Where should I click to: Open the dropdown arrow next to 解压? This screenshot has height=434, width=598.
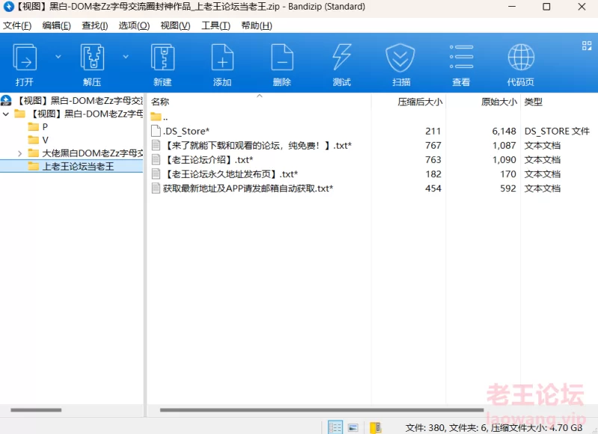(x=126, y=57)
